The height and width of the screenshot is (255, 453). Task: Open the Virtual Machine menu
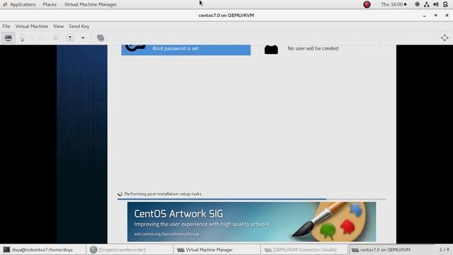click(x=32, y=26)
